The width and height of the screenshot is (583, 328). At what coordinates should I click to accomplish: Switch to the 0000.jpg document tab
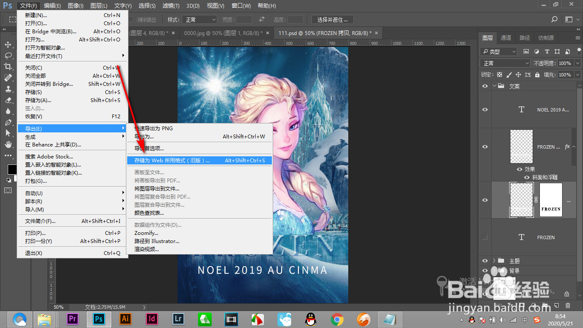(222, 33)
